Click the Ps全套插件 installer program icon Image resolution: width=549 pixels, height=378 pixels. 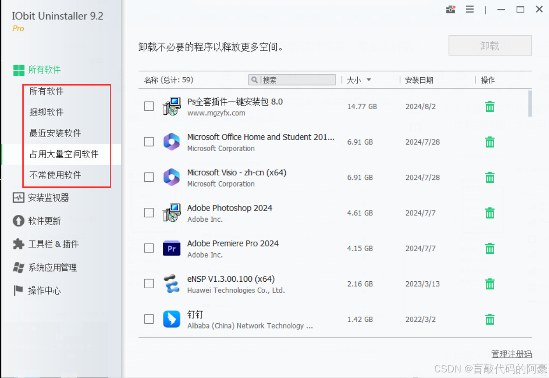(x=172, y=106)
